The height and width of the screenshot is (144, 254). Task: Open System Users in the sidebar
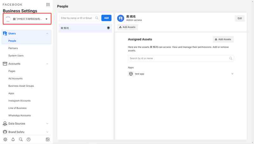pyautogui.click(x=16, y=56)
